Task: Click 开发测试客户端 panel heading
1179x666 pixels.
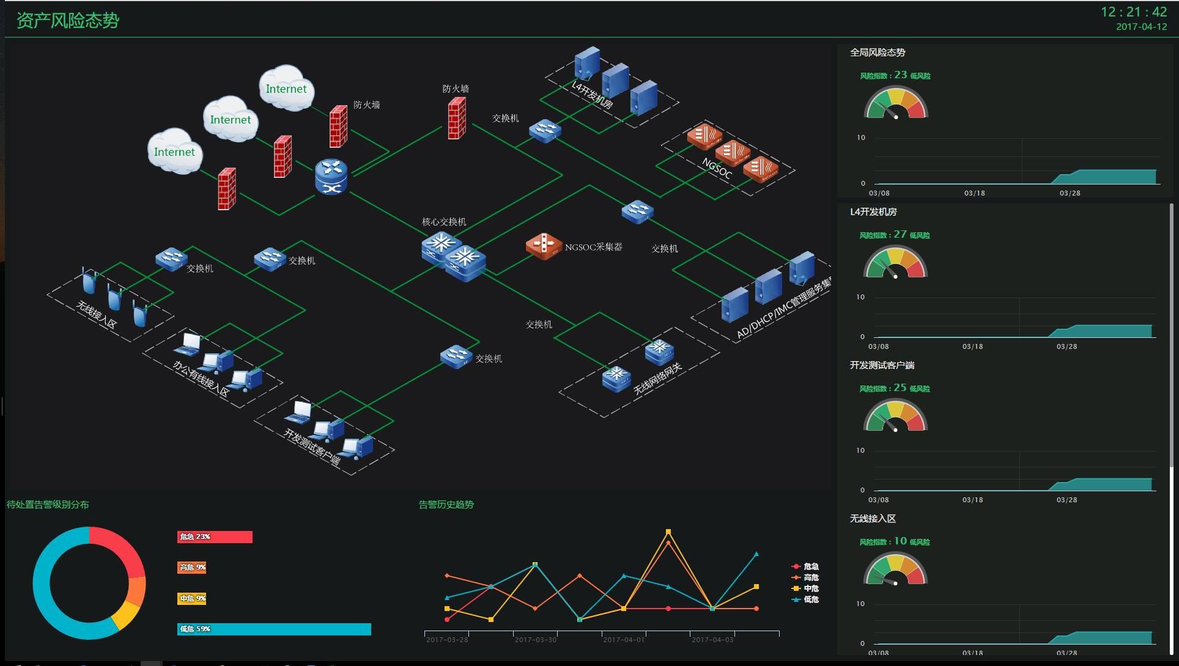Action: coord(882,365)
